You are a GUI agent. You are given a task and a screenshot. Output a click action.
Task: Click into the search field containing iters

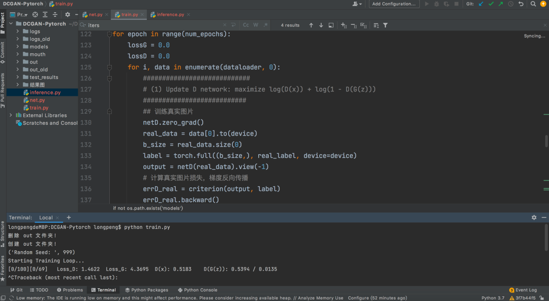click(154, 25)
